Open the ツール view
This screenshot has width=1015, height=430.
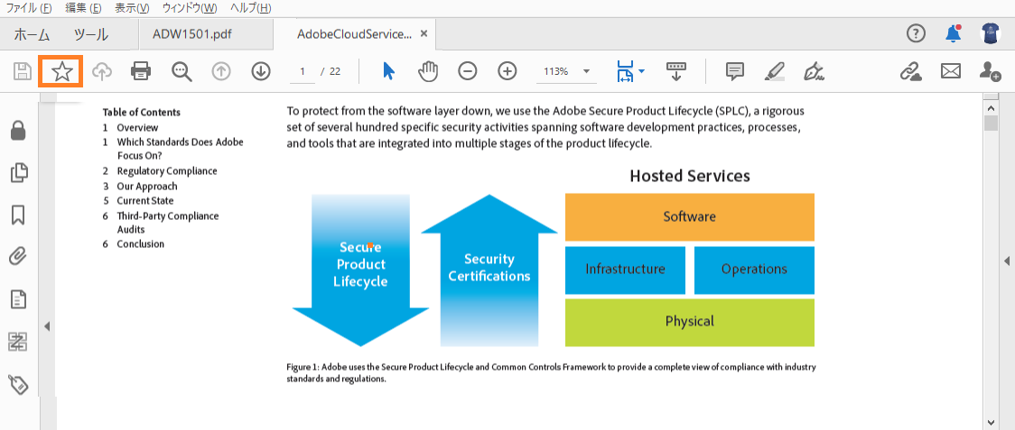pyautogui.click(x=90, y=35)
